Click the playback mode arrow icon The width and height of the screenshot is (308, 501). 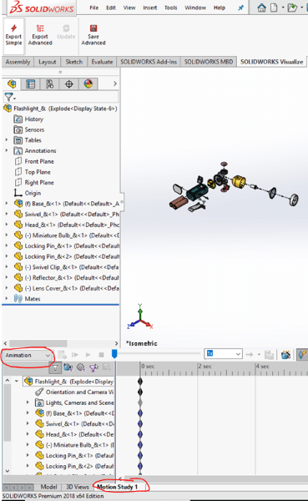click(250, 354)
